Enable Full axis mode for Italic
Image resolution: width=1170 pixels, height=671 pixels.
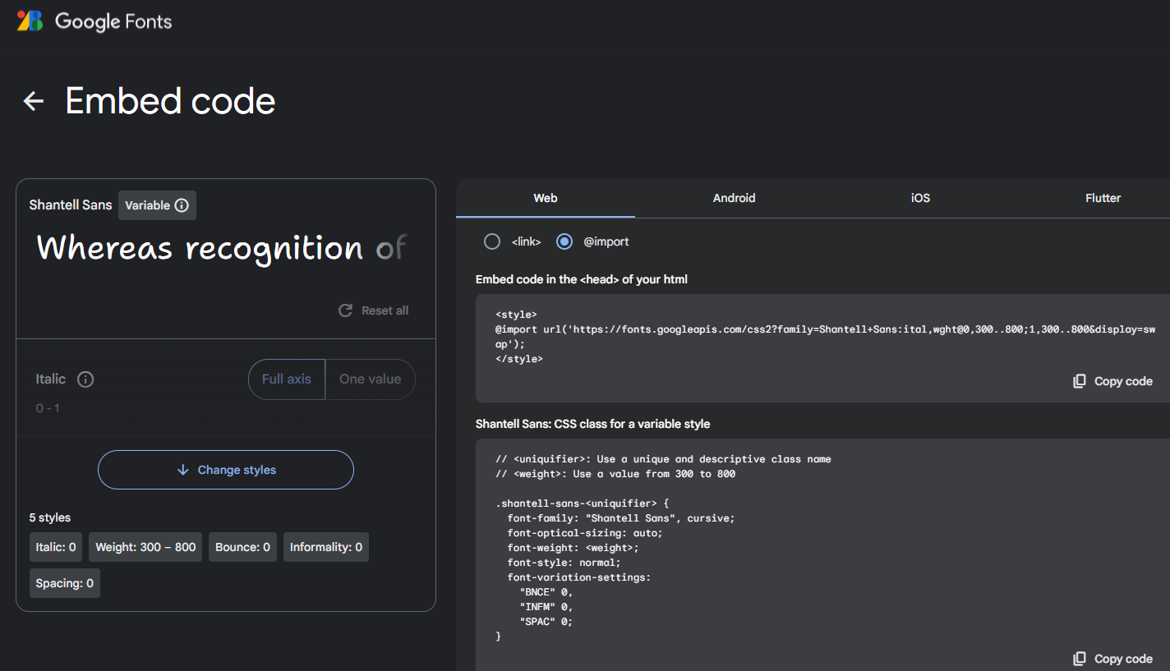(x=286, y=379)
